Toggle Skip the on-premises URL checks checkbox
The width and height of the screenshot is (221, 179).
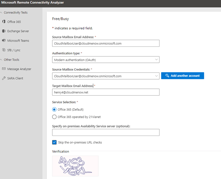pos(54,142)
